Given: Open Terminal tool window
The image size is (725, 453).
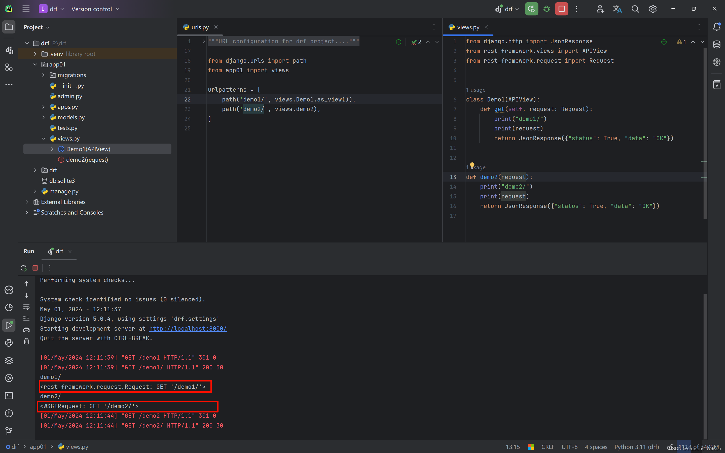Looking at the screenshot, I should click(x=9, y=396).
